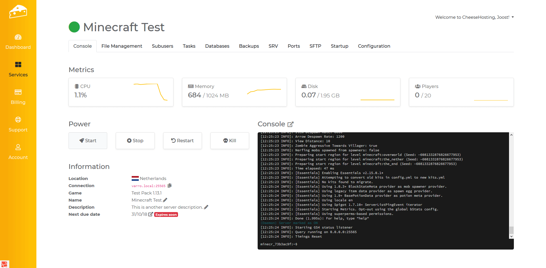Edit the server name with pencil icon
This screenshot has width=546, height=268.
(165, 200)
